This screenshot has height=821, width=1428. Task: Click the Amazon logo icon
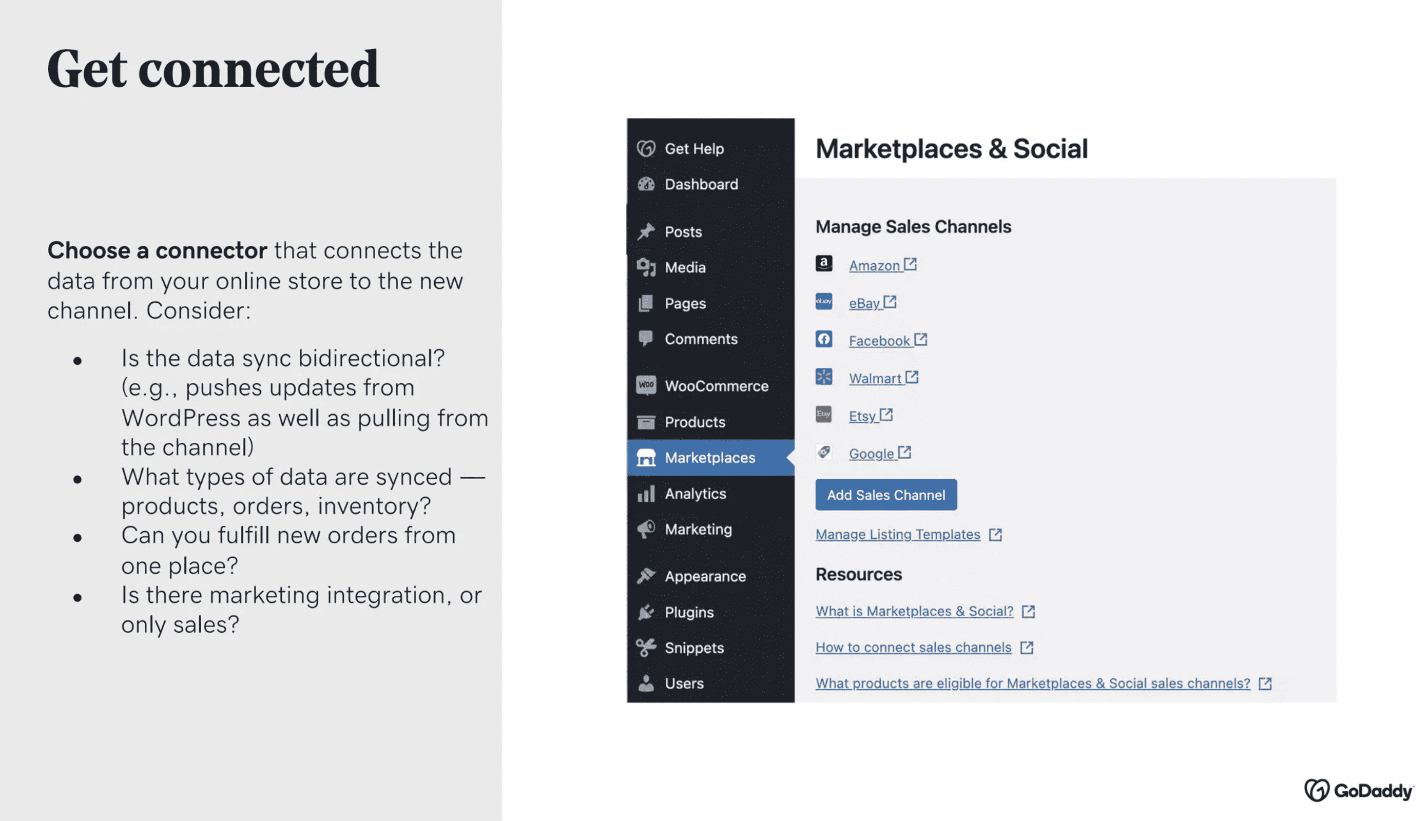[x=823, y=263]
